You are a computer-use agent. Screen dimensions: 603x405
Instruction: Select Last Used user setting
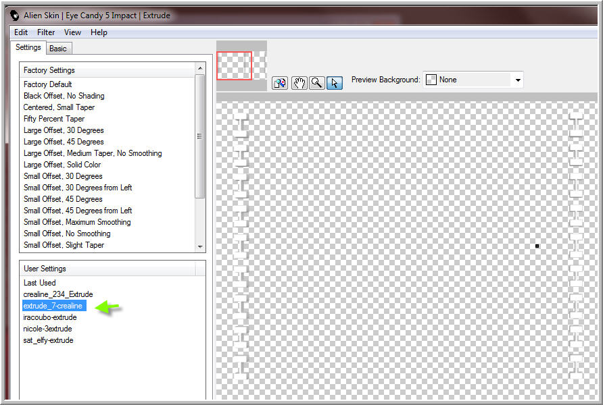coord(40,283)
